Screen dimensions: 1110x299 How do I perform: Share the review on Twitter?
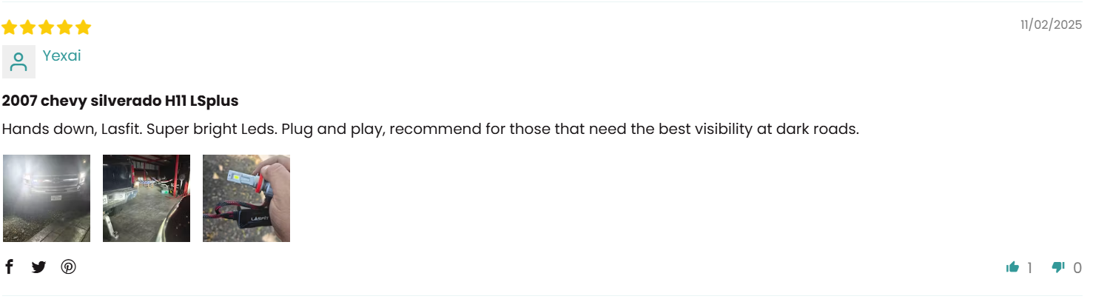(38, 267)
